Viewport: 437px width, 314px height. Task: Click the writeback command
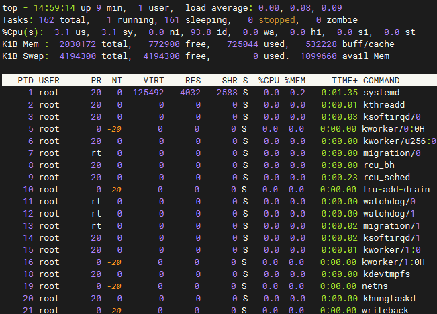click(385, 310)
